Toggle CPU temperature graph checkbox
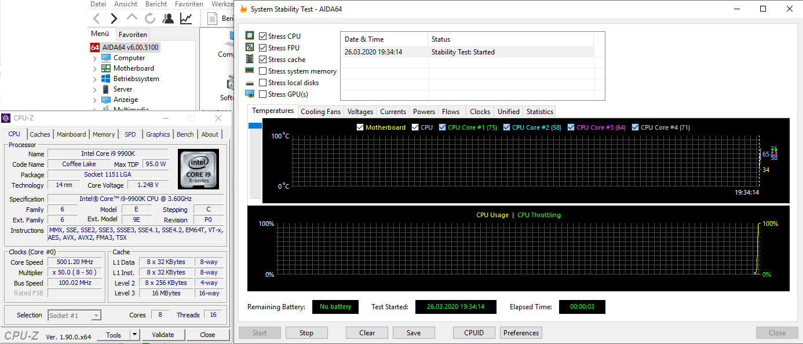803x344 pixels. pyautogui.click(x=415, y=127)
